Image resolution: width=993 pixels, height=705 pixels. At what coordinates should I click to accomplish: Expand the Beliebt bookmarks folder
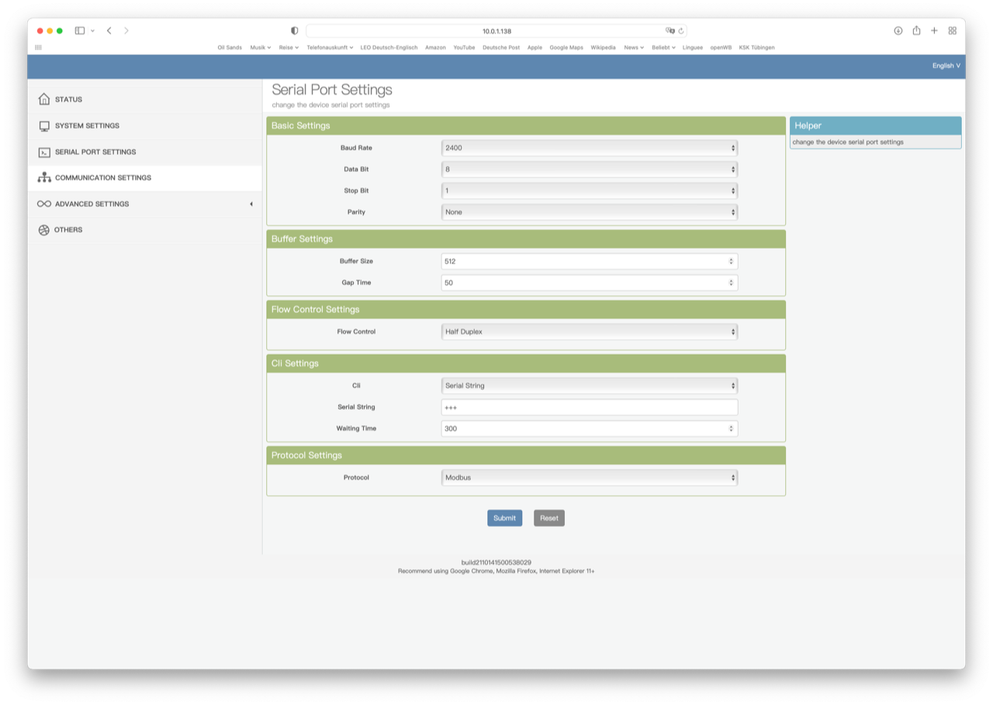(x=663, y=47)
